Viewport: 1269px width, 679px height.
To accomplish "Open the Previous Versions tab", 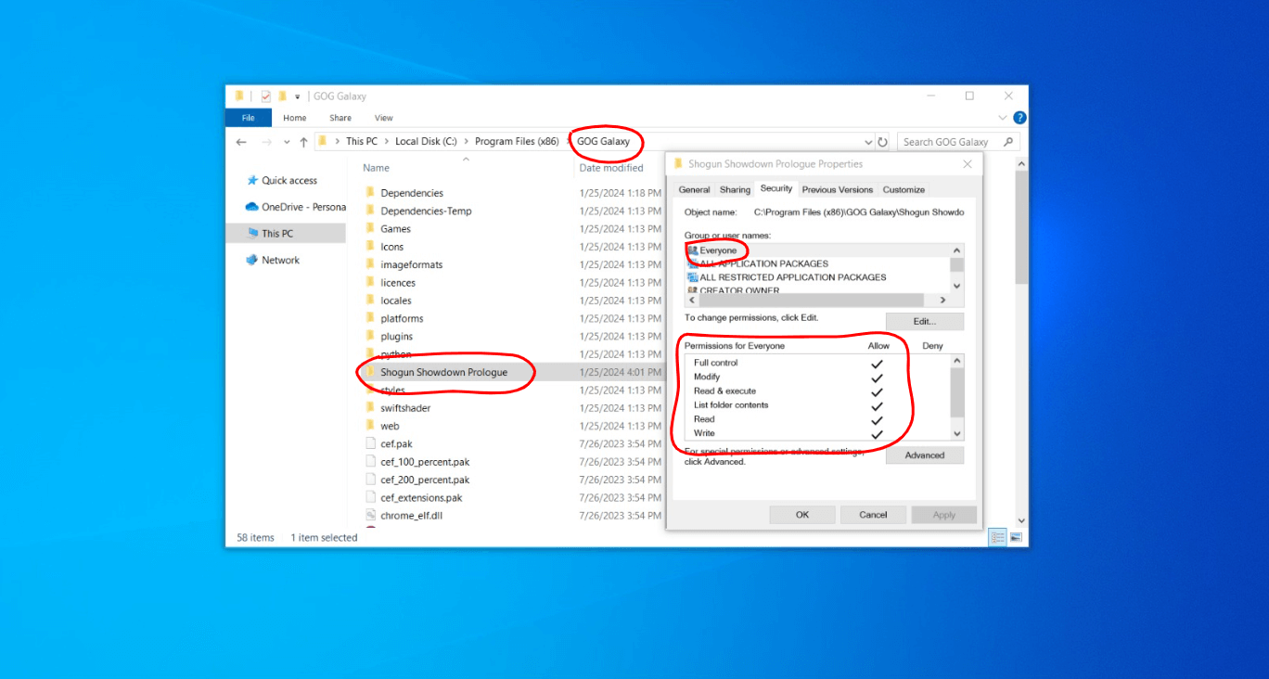I will [837, 189].
